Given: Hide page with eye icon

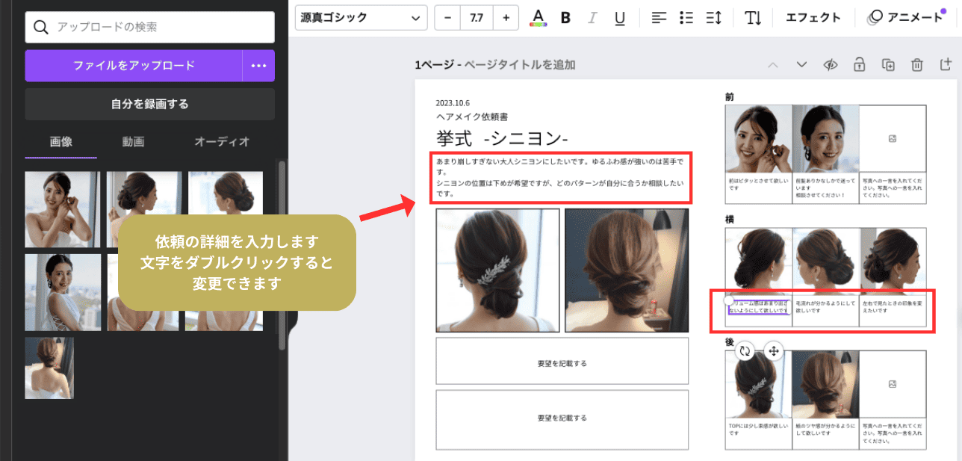Looking at the screenshot, I should [831, 65].
